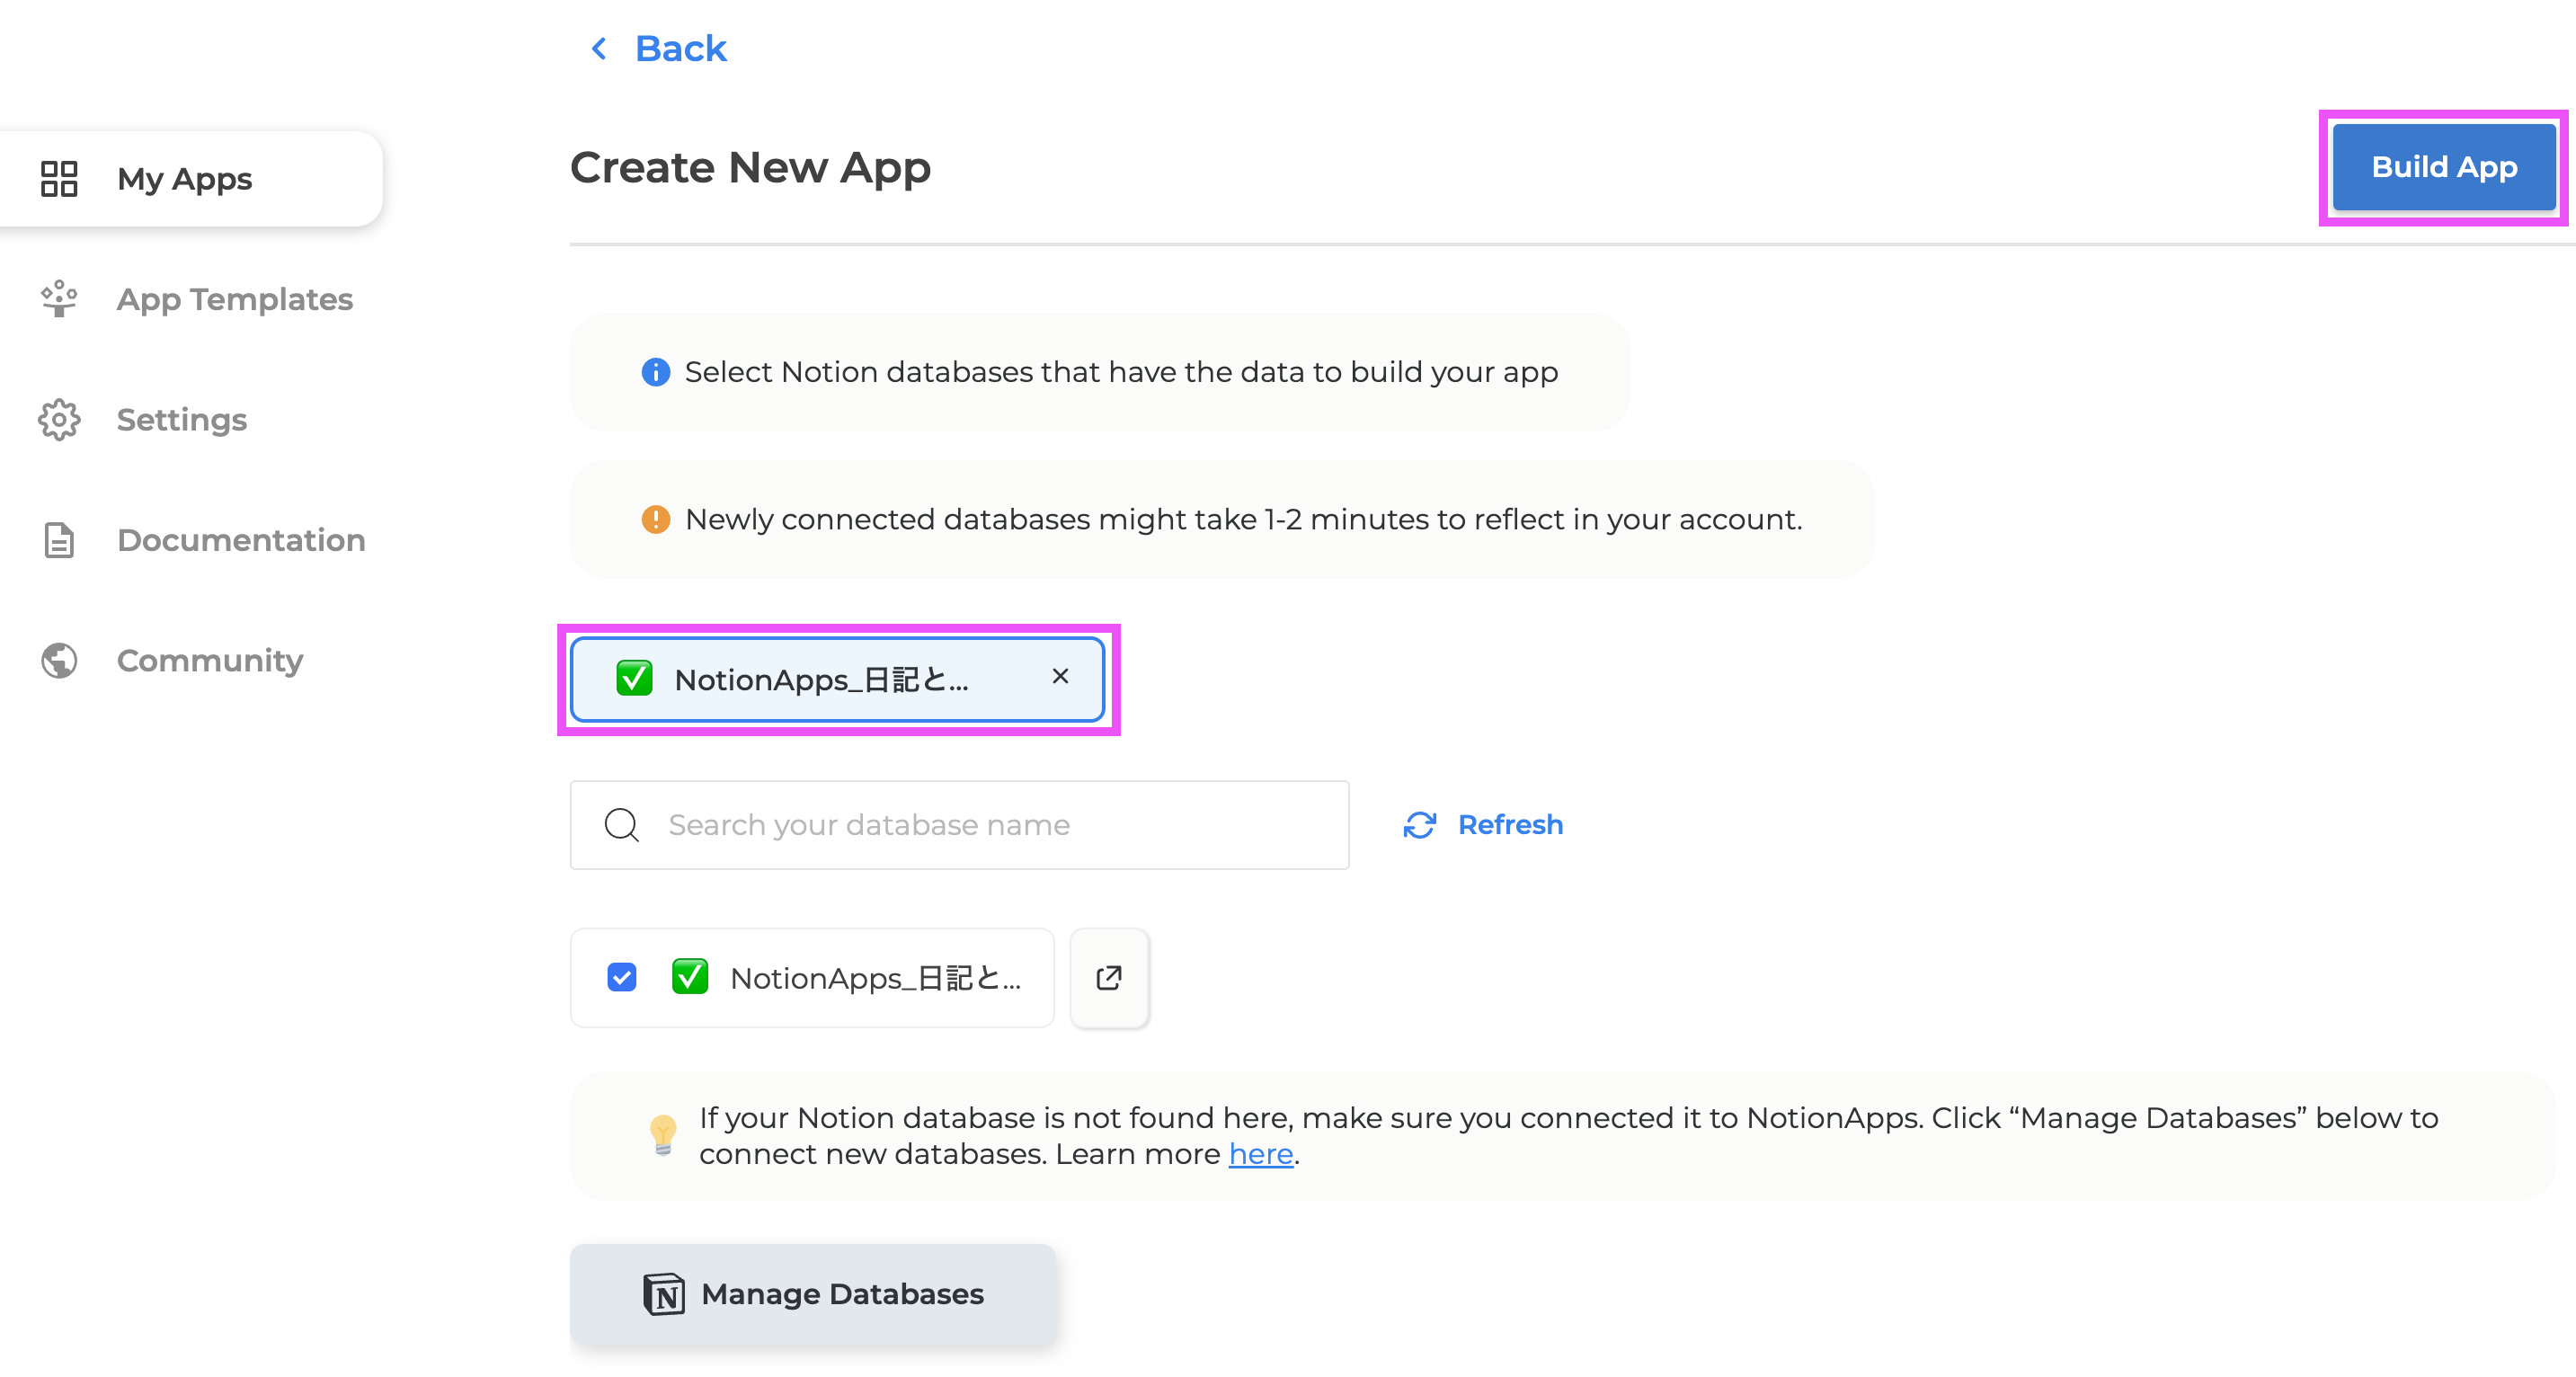The height and width of the screenshot is (1377, 2576).
Task: Click the My Apps grid icon
Action: pyautogui.click(x=59, y=179)
